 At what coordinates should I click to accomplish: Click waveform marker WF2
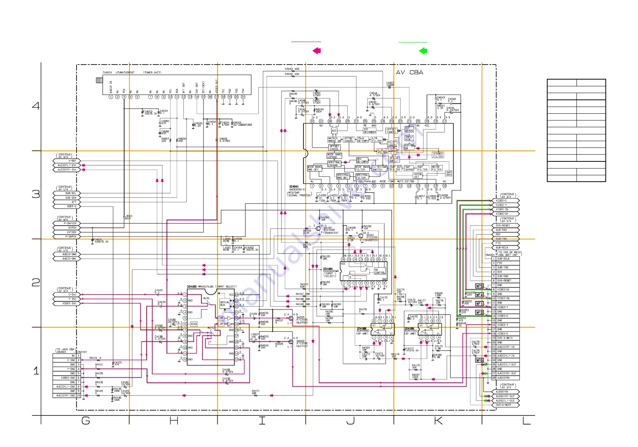click(479, 312)
